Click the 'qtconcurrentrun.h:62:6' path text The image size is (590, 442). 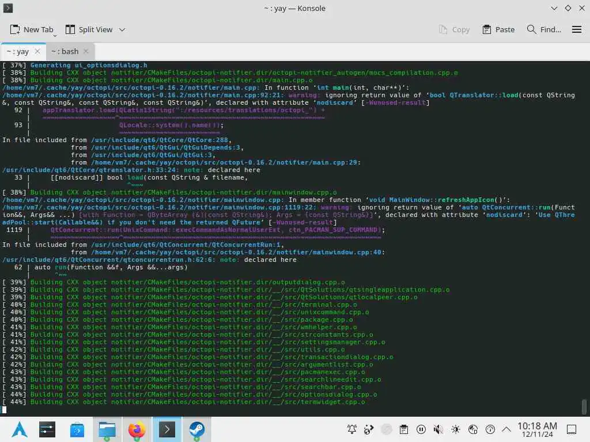pyautogui.click(x=109, y=260)
